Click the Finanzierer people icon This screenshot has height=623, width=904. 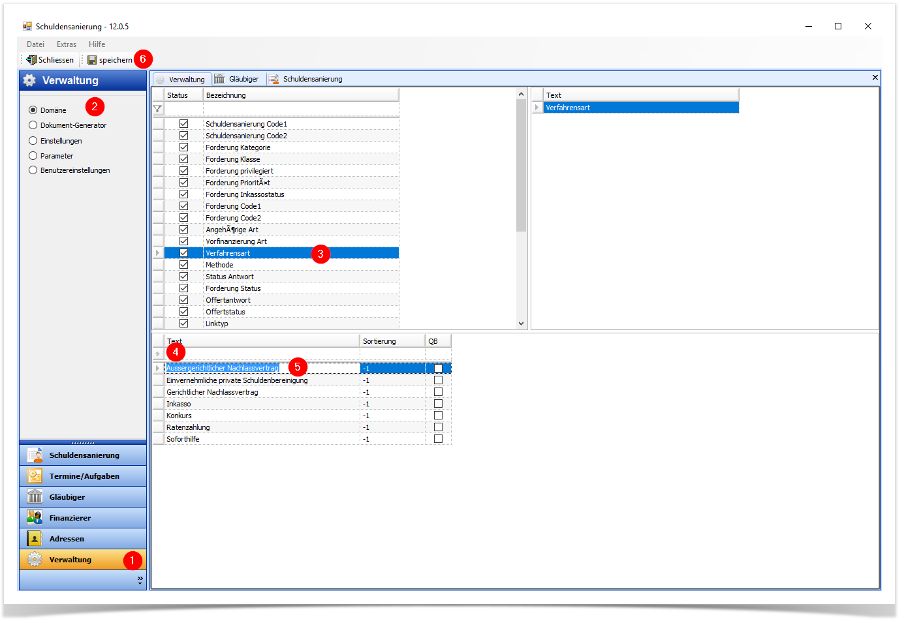point(35,517)
